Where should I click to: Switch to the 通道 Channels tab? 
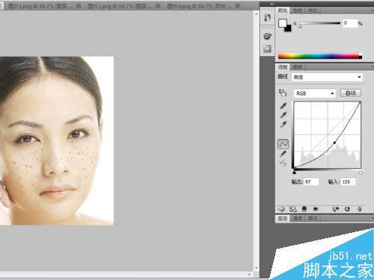pos(297,218)
